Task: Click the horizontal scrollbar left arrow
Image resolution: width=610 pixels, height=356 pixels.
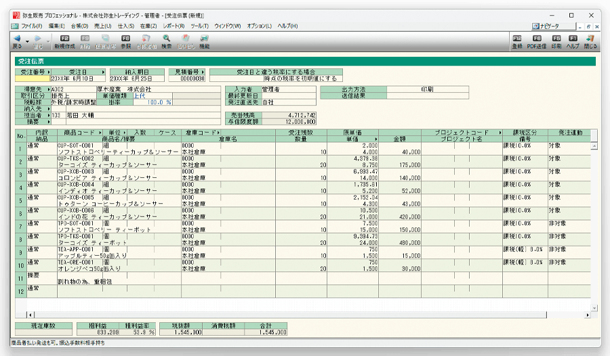Action: pyautogui.click(x=30, y=315)
